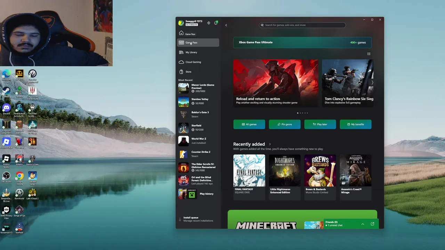
Task: Select Steam desktop icon
Action: click(6, 92)
